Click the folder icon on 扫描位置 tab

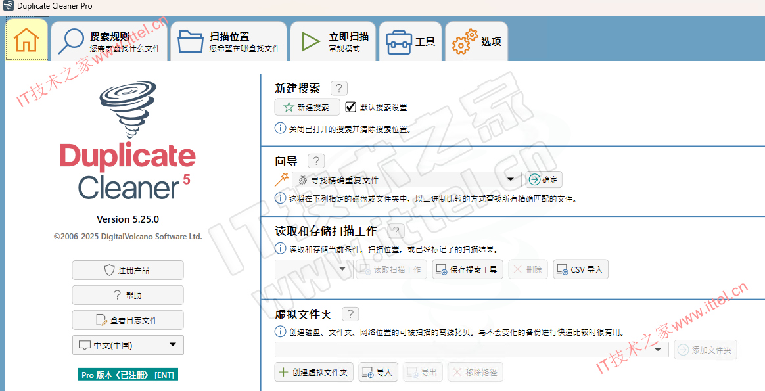(191, 41)
